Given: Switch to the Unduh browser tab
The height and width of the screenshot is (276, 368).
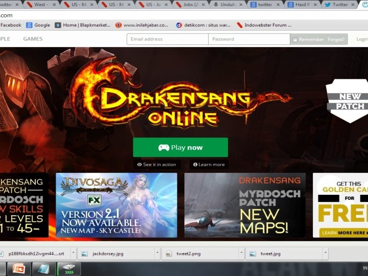Looking at the screenshot, I should pyautogui.click(x=227, y=5).
